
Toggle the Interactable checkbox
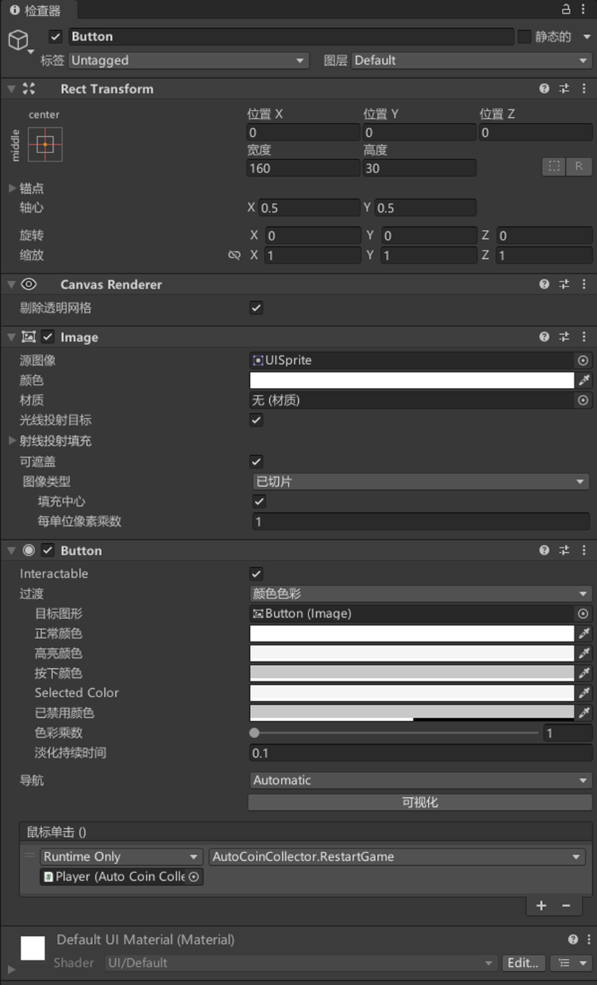click(x=256, y=574)
